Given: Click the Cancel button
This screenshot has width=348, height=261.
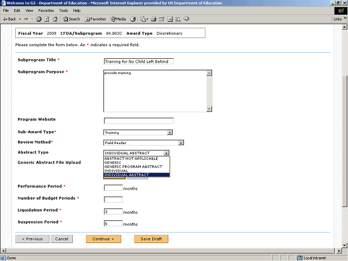Looking at the screenshot, I should pos(61,239).
